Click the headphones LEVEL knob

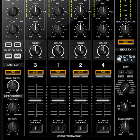click(x=13, y=127)
